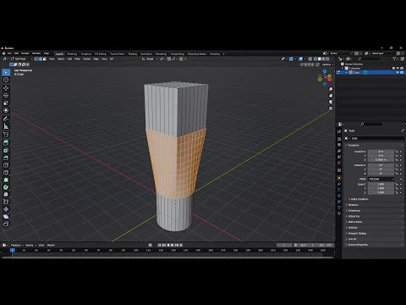Select the Edge Slide tool
The width and height of the screenshot is (406, 305).
point(6,202)
